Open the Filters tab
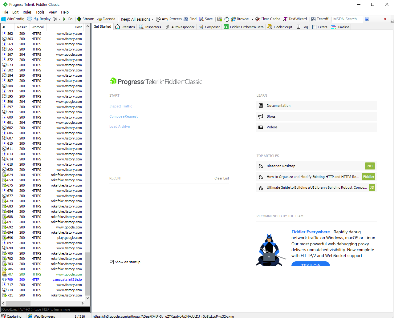This screenshot has width=394, height=318. point(320,27)
